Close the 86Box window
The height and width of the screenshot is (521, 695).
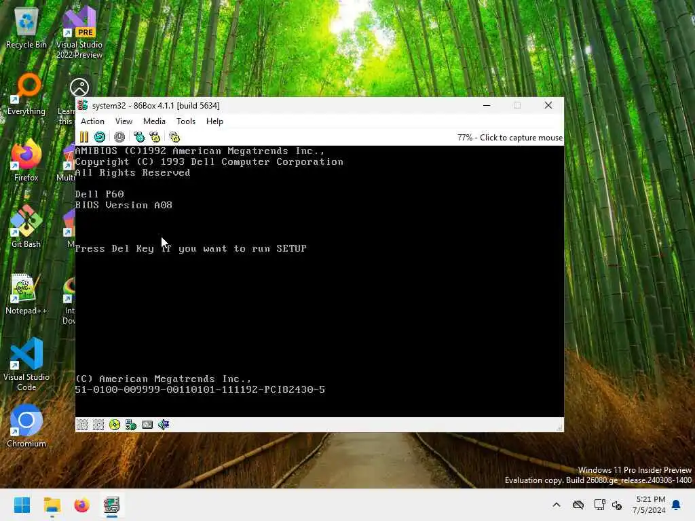point(548,105)
